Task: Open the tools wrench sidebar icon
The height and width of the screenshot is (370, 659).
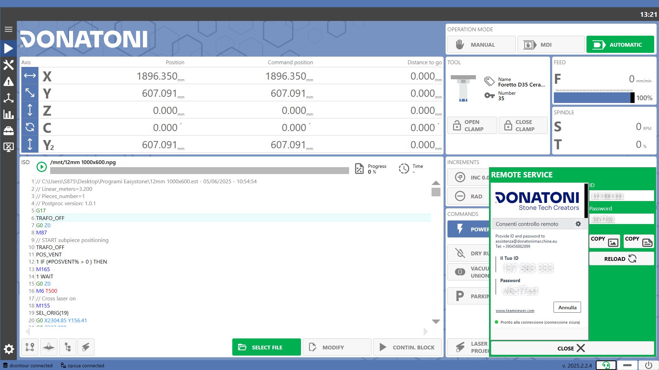Action: [9, 65]
